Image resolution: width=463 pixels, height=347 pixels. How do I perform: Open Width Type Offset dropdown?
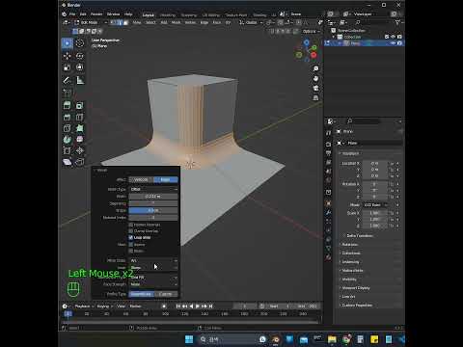point(153,189)
